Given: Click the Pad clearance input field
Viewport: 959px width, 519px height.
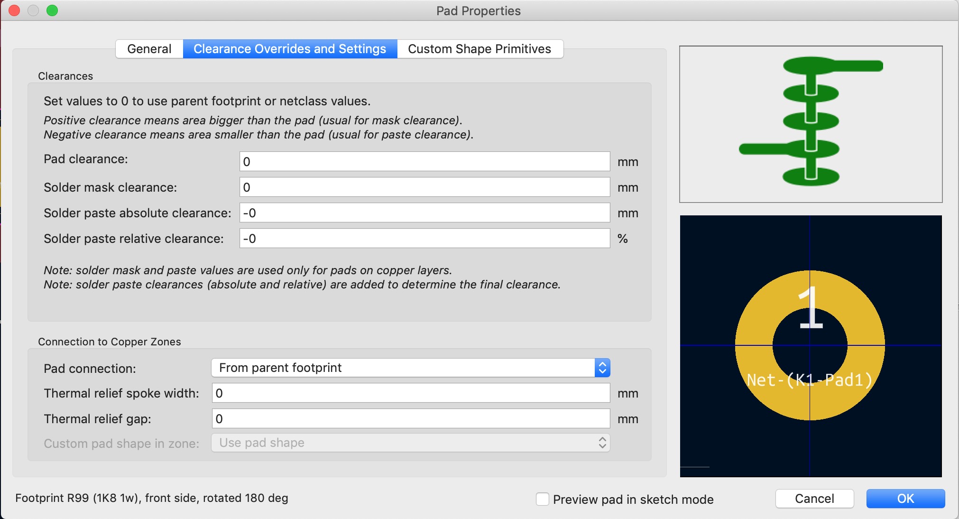Looking at the screenshot, I should [x=424, y=161].
